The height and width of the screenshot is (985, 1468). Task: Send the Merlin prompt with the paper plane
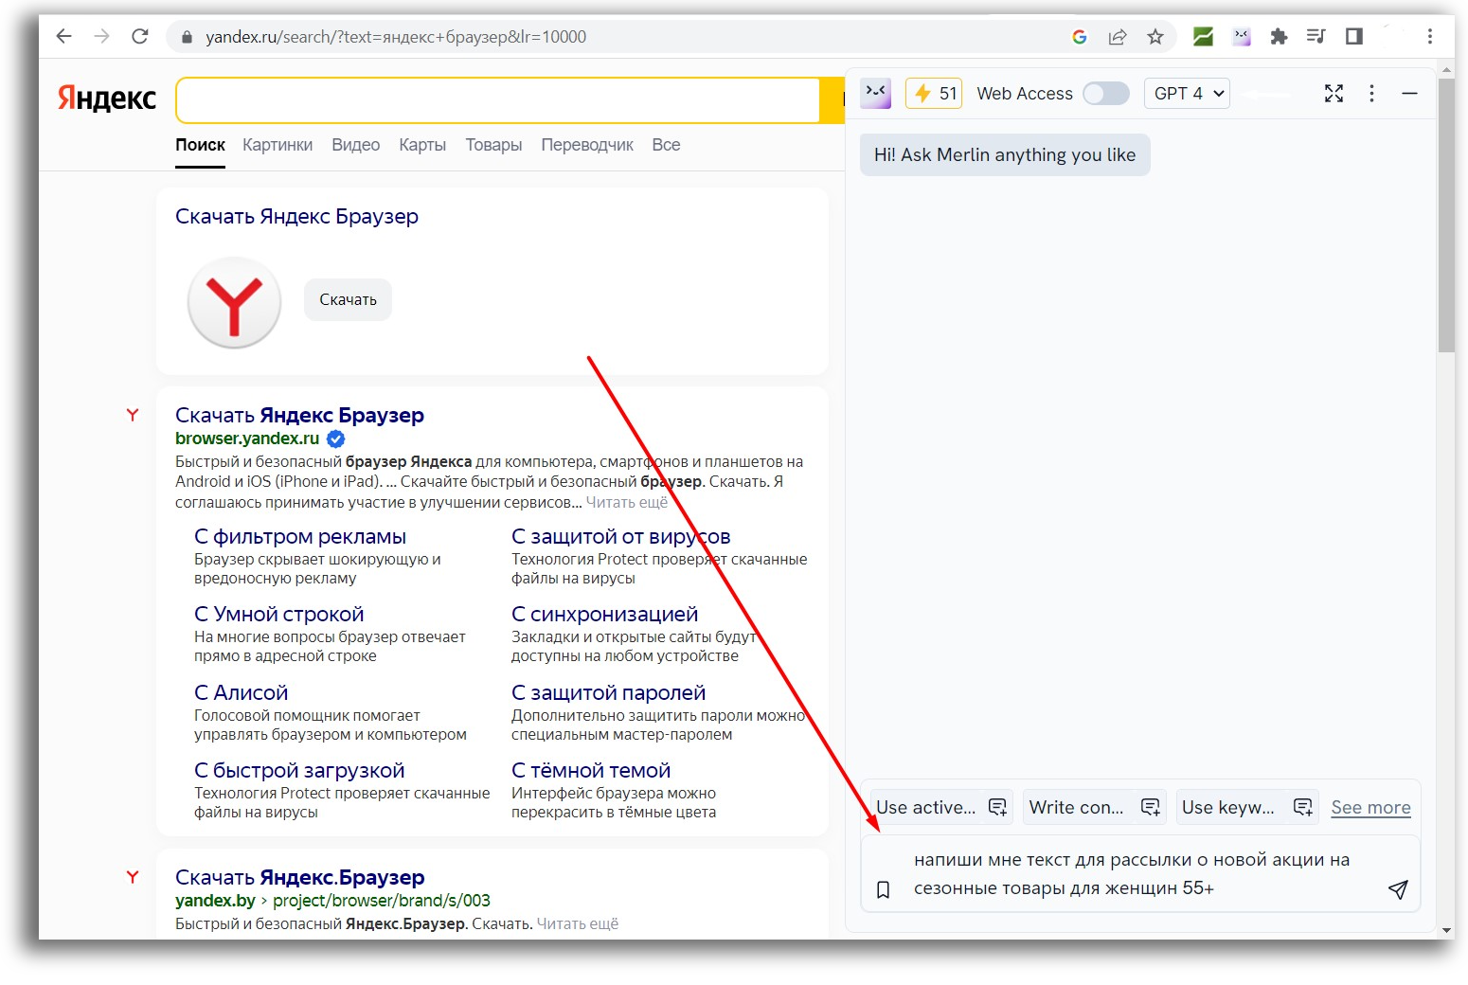coord(1398,888)
